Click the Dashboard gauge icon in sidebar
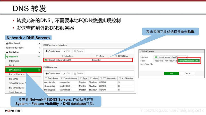Image resolution: width=206 pixels, height=115 pixels. click(7, 43)
